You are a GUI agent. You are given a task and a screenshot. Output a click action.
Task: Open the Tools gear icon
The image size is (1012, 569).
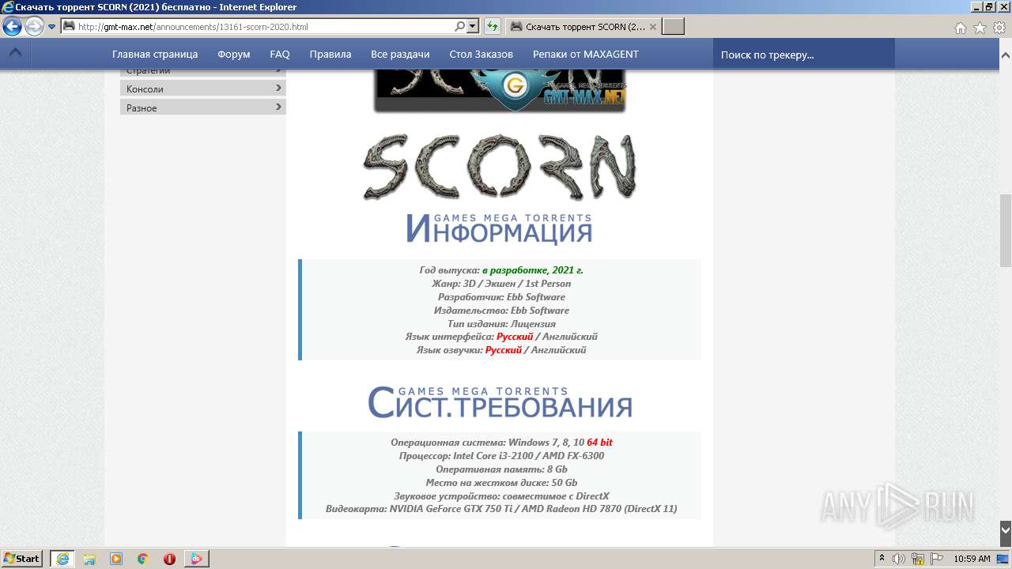tap(999, 28)
